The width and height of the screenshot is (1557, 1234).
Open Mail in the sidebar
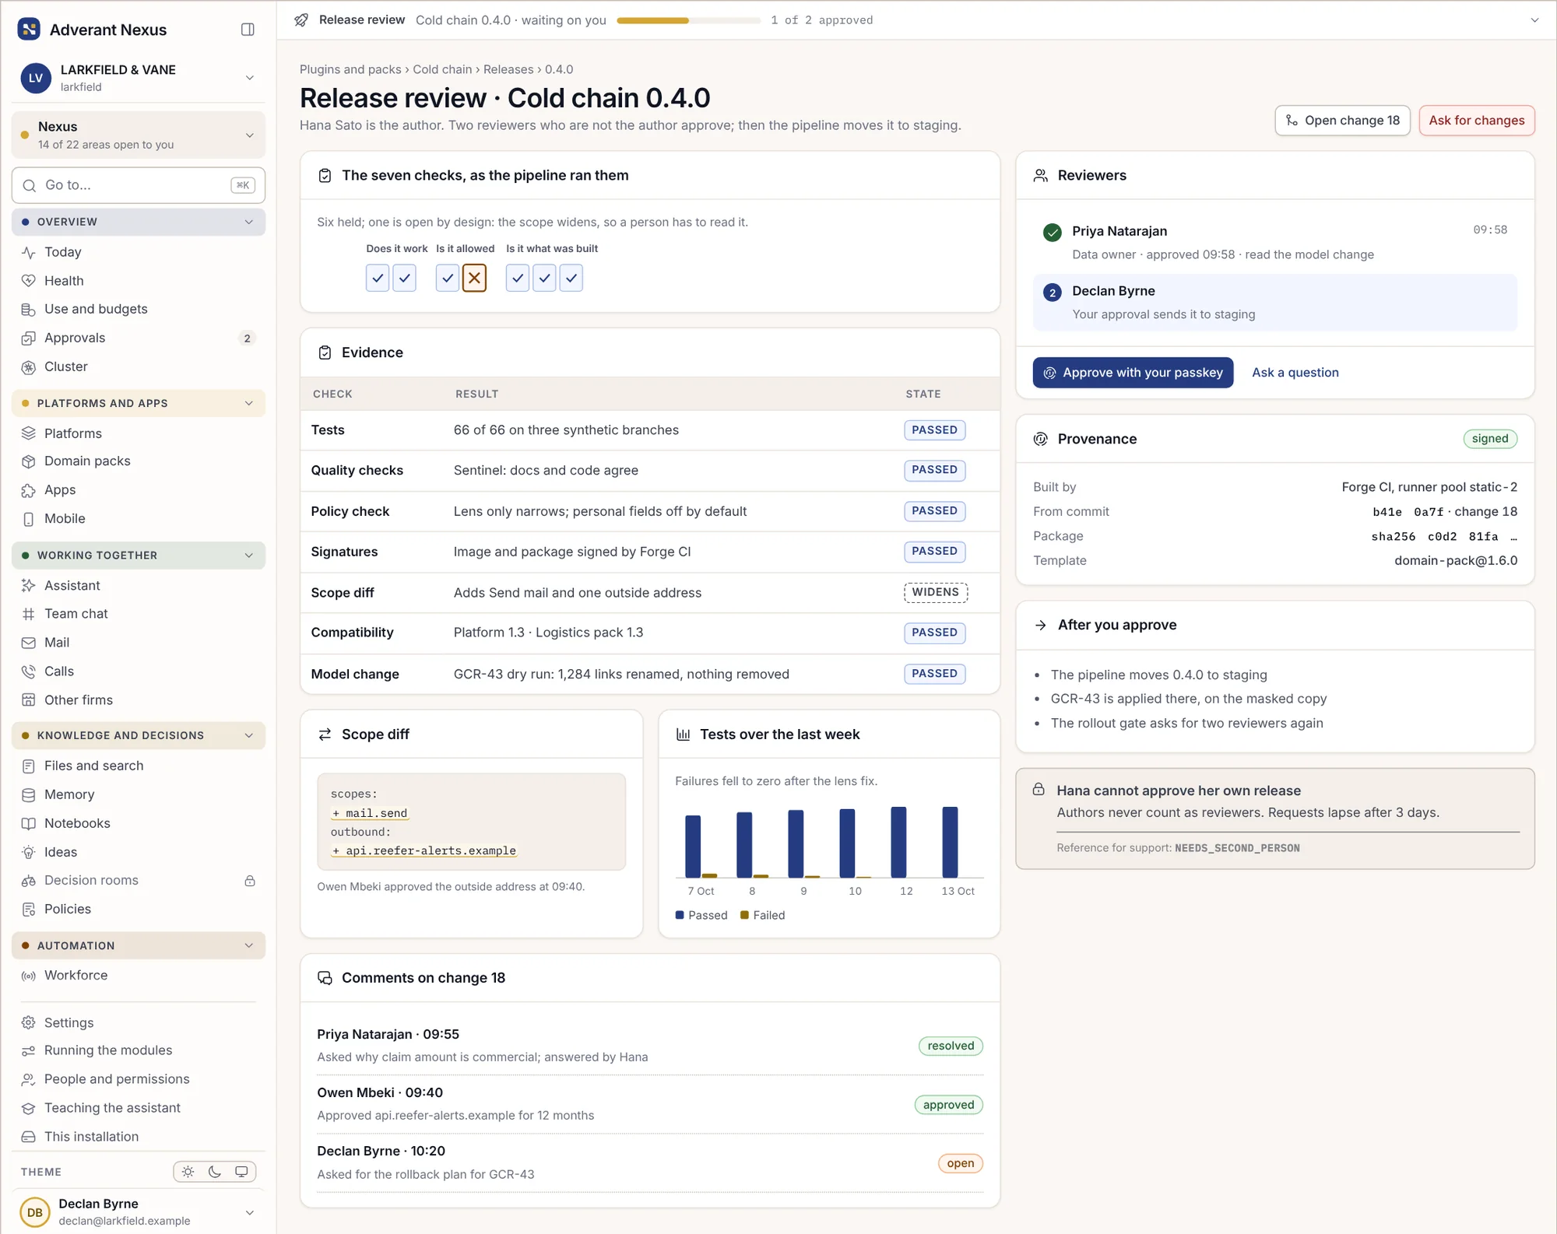139,643
